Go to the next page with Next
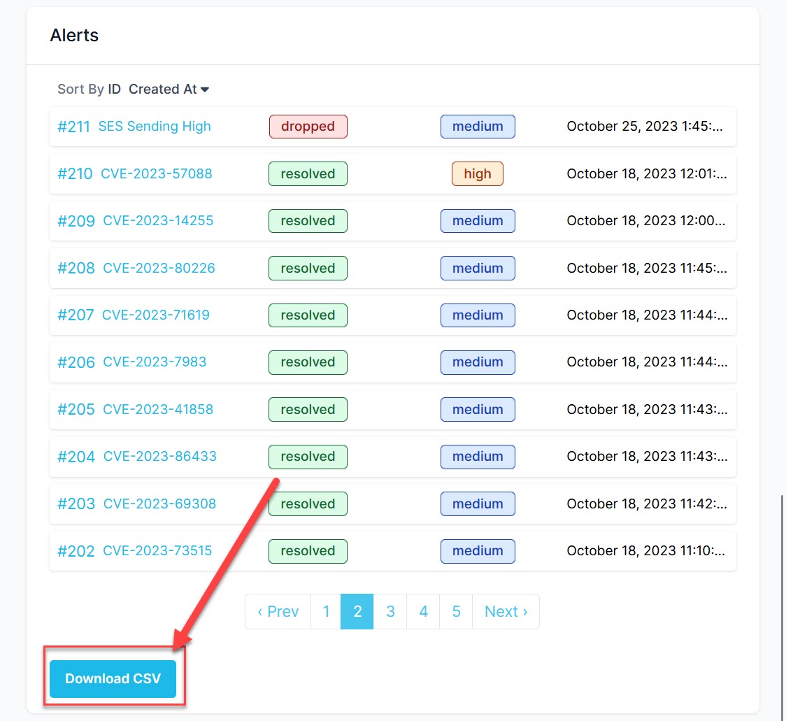The height and width of the screenshot is (721, 786). [x=506, y=611]
